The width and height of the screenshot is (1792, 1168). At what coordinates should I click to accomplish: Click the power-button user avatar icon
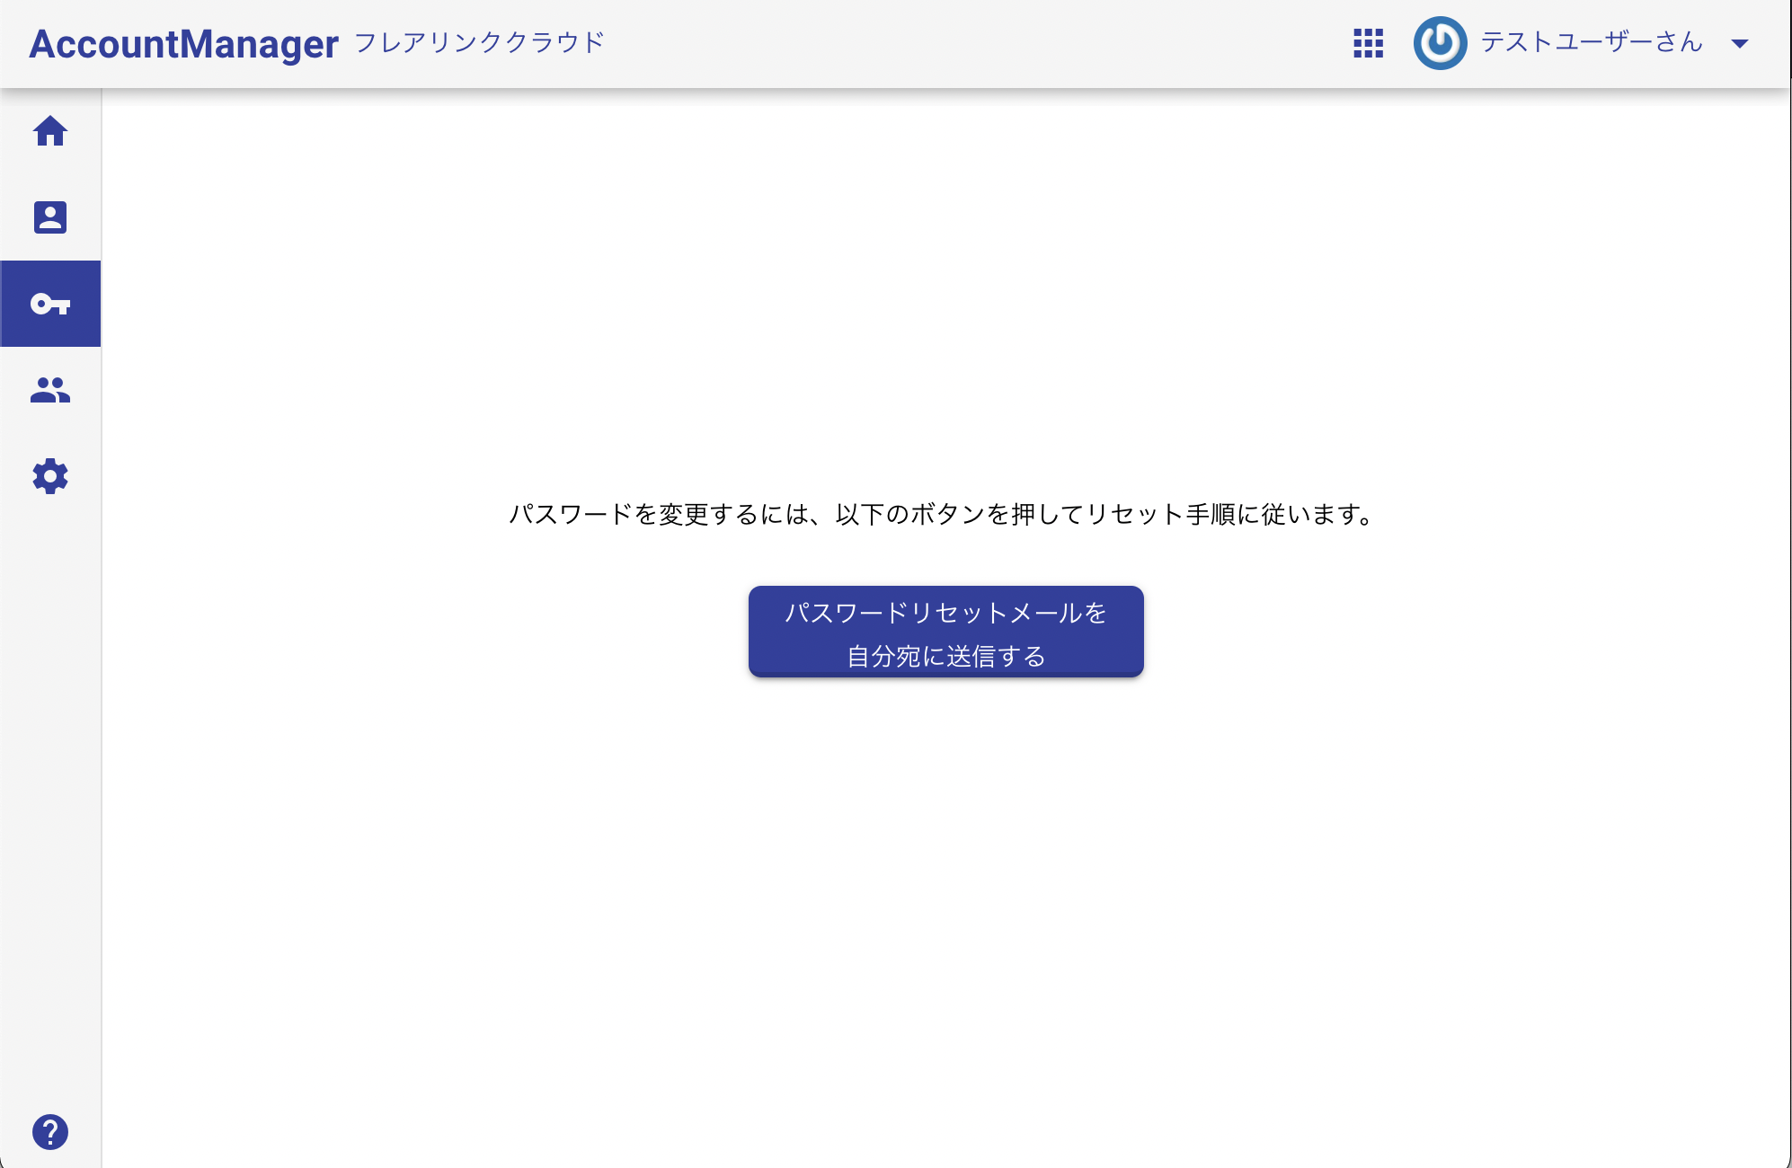[x=1440, y=42]
